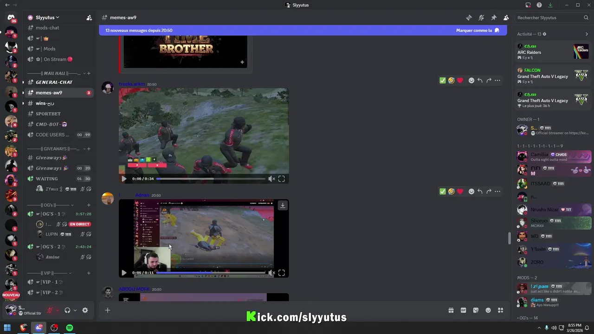Open the GENERAL-CHAT channel
The width and height of the screenshot is (594, 334).
coord(58,82)
